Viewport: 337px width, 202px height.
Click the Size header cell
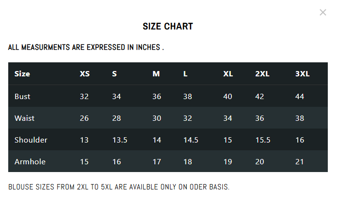22,74
